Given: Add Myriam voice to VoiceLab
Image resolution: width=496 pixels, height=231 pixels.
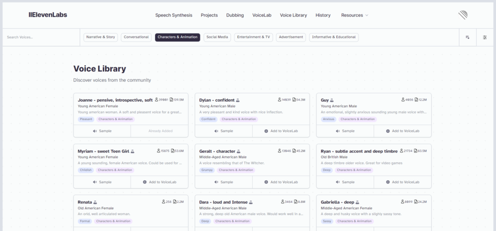Looking at the screenshot, I should [159, 182].
